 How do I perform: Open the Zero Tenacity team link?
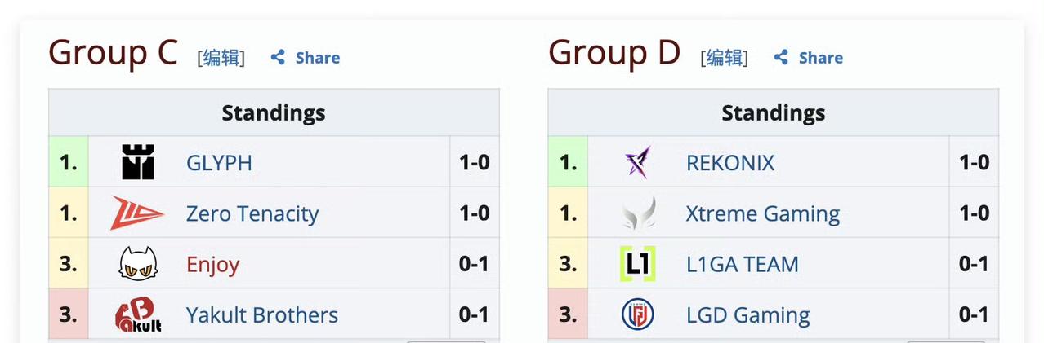[252, 213]
